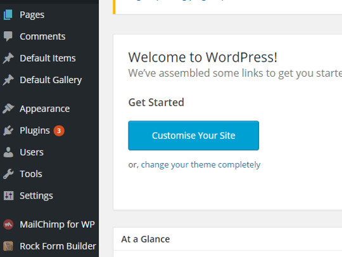Click the Comments speech bubble icon
The width and height of the screenshot is (342, 257).
(8, 36)
